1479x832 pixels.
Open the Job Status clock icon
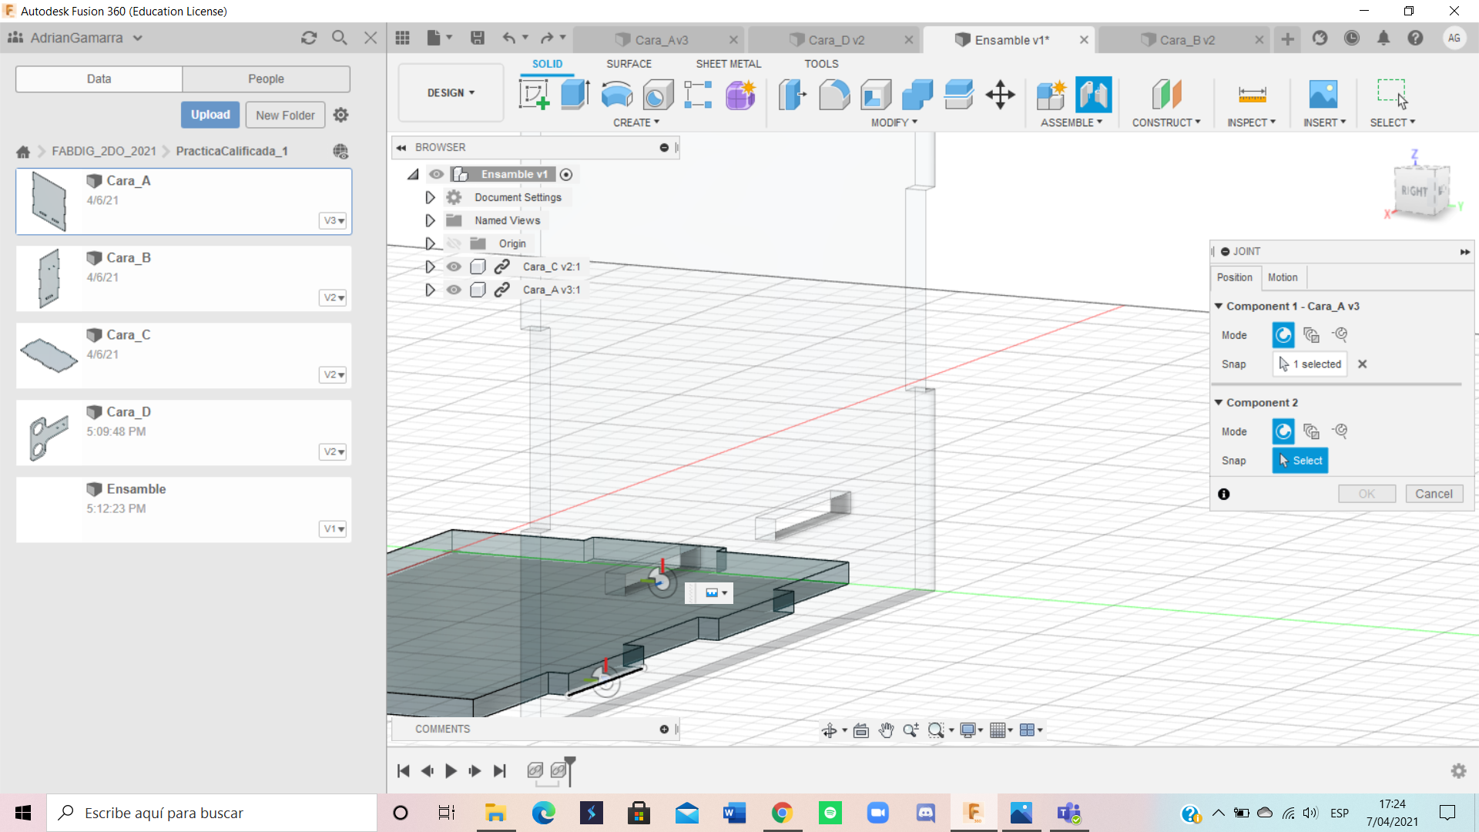coord(1352,38)
